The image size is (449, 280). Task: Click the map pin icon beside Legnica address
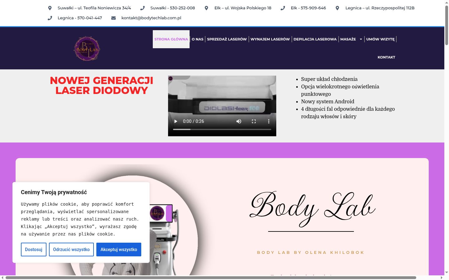pyautogui.click(x=337, y=8)
